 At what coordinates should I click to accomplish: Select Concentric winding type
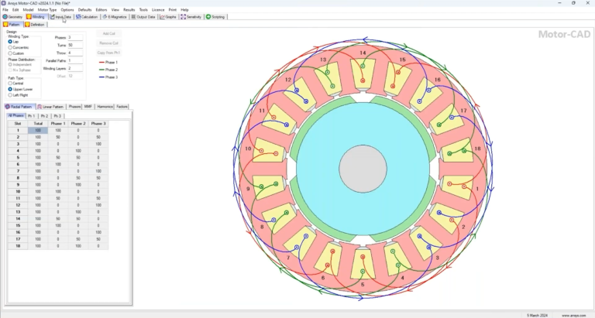pyautogui.click(x=10, y=47)
